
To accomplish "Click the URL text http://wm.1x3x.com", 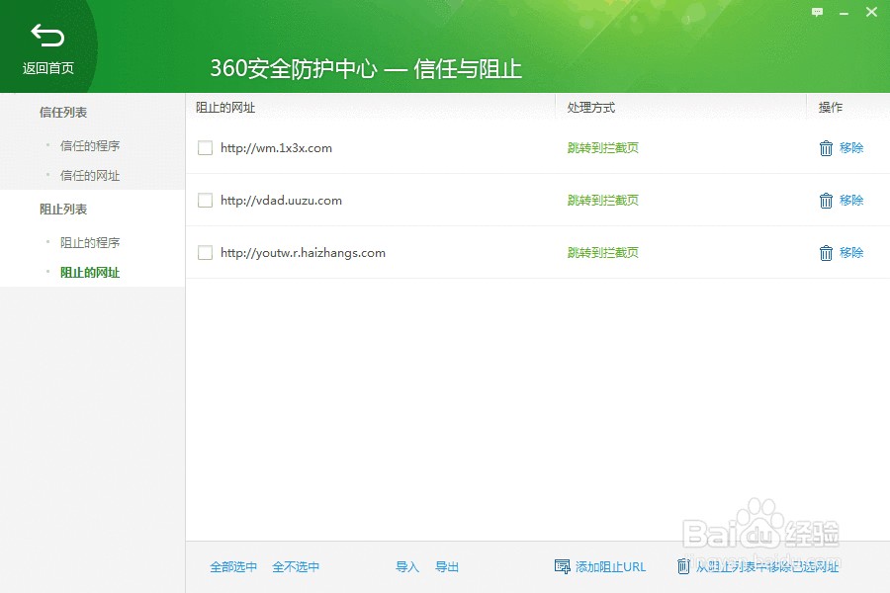I will [277, 148].
